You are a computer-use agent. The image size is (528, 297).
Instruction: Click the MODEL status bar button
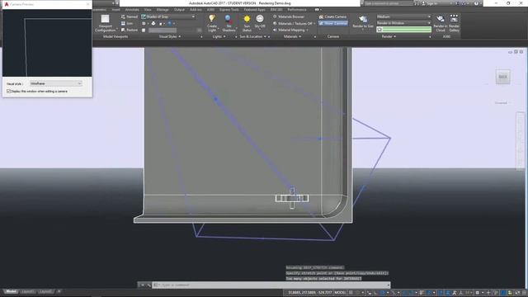[340, 293]
